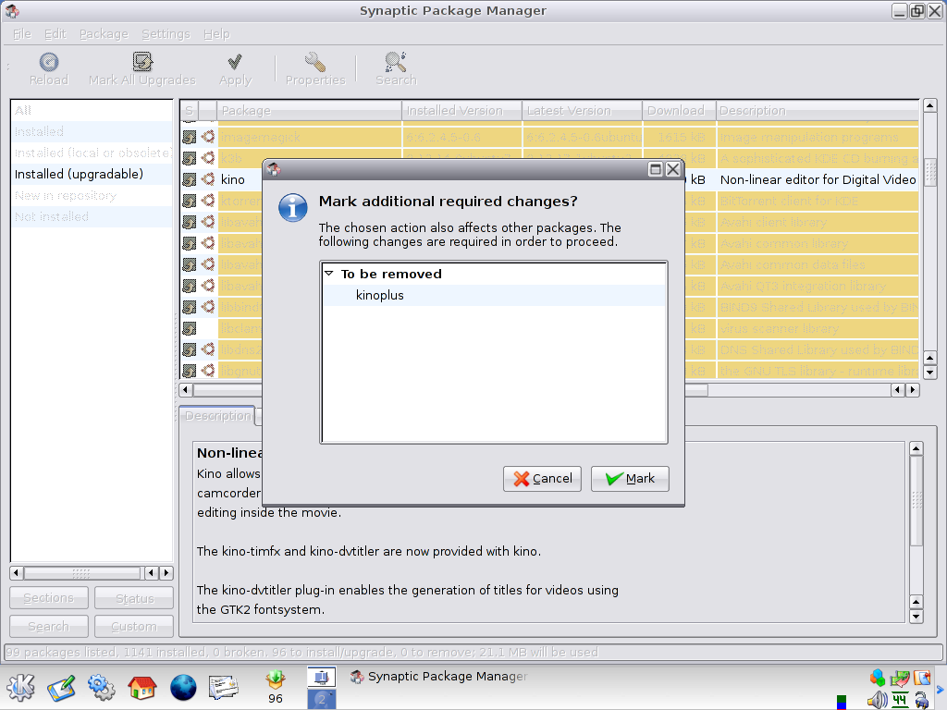
Task: Sort by Installed Version column
Action: click(x=461, y=111)
